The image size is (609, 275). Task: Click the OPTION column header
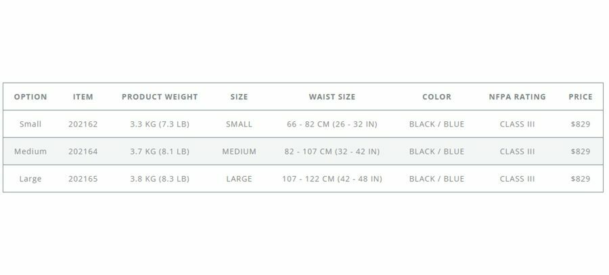coord(30,97)
